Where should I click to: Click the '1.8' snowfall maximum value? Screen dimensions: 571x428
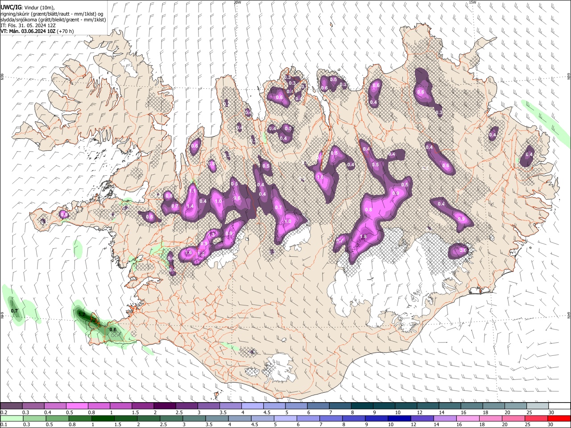[363, 237]
